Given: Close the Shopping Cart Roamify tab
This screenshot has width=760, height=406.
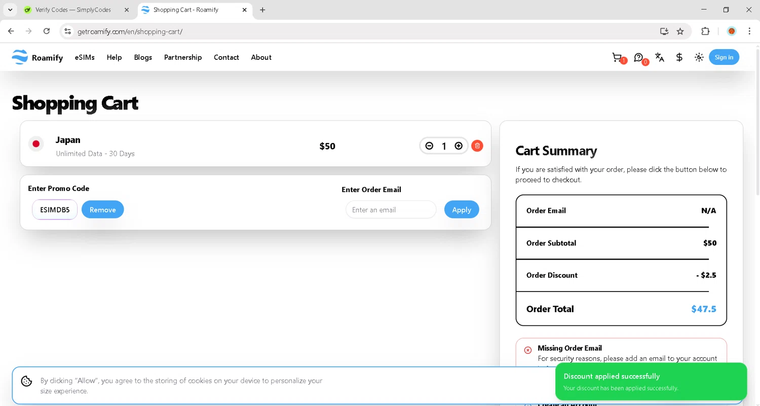Looking at the screenshot, I should [245, 10].
